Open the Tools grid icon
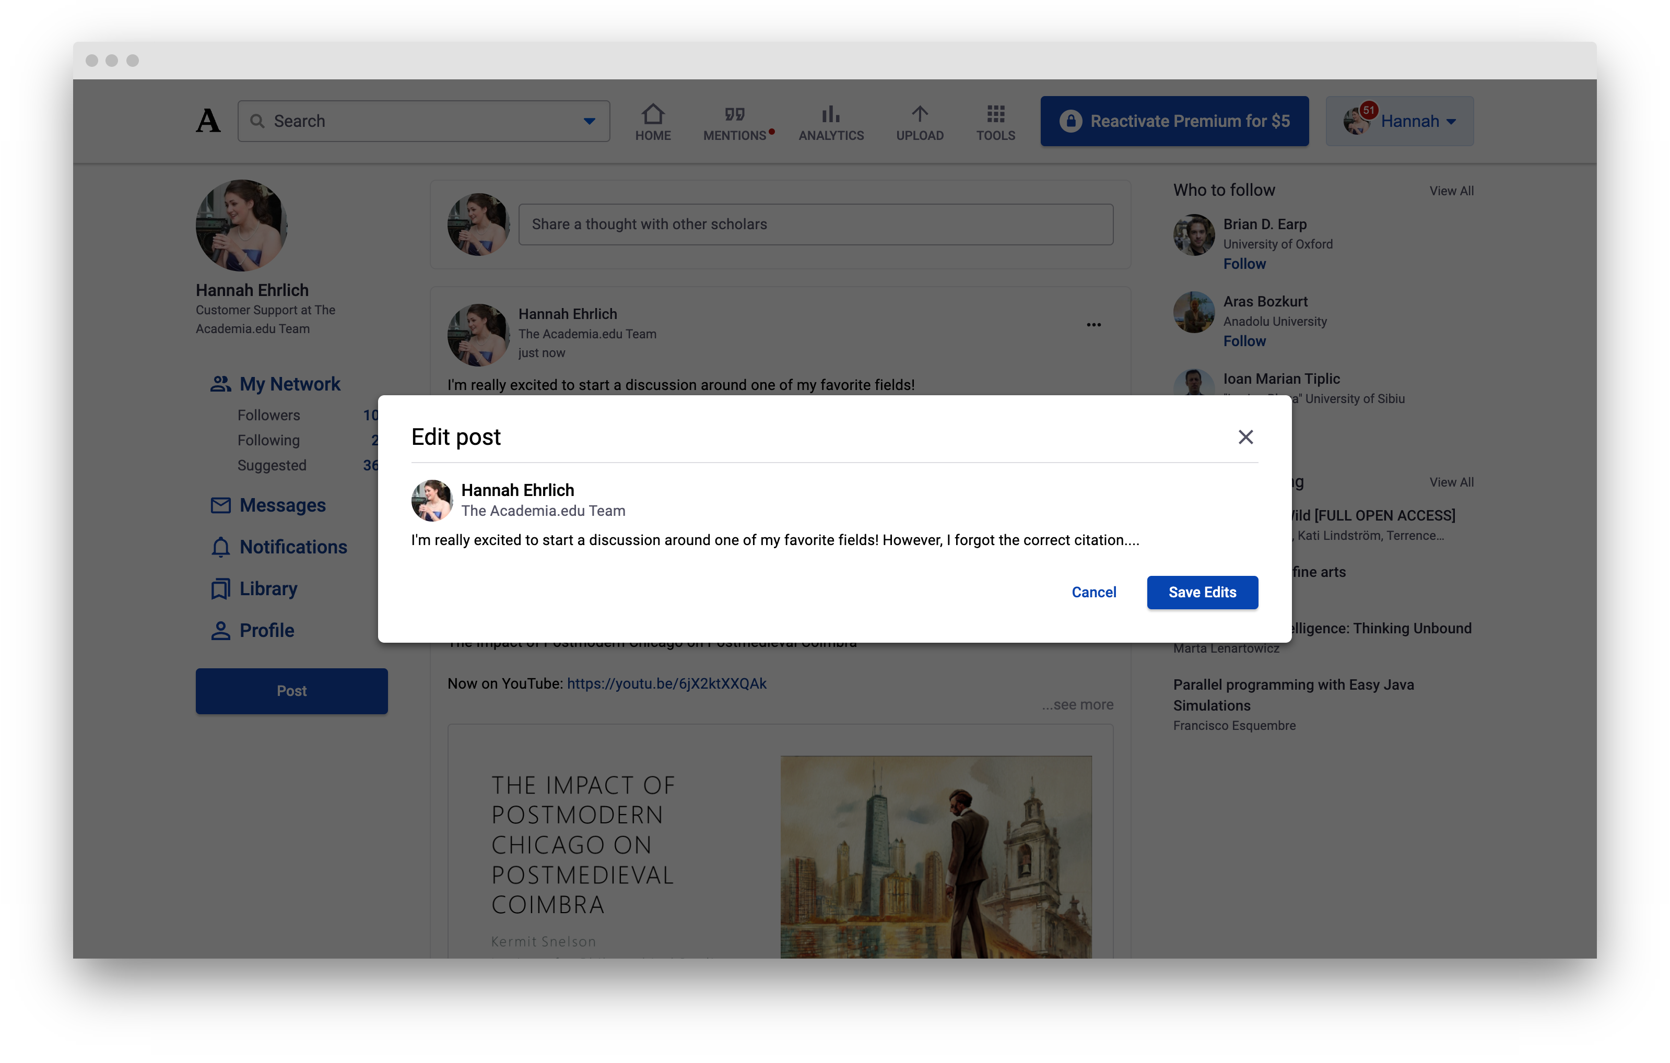This screenshot has width=1670, height=1063. click(995, 115)
